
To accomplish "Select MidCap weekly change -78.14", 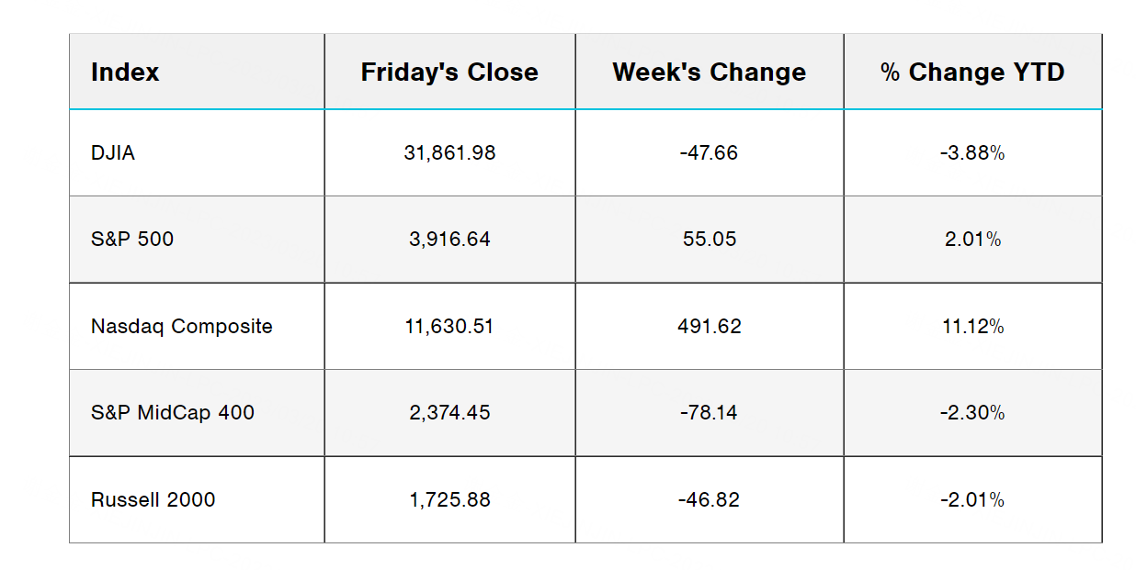I will coord(709,413).
